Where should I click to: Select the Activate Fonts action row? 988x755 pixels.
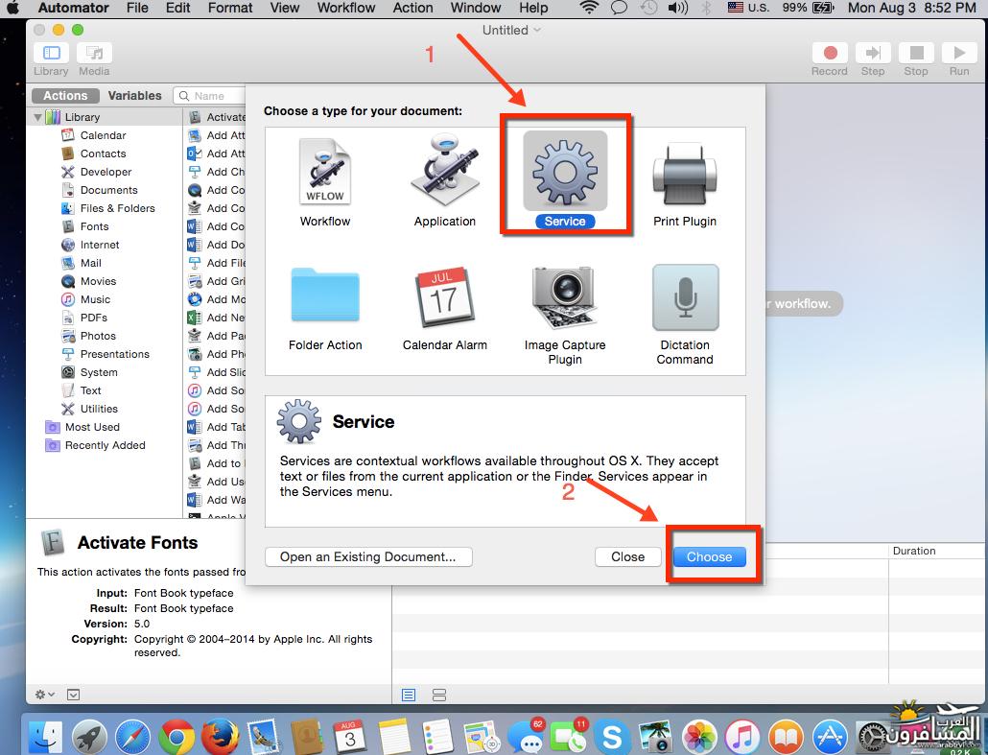(218, 117)
